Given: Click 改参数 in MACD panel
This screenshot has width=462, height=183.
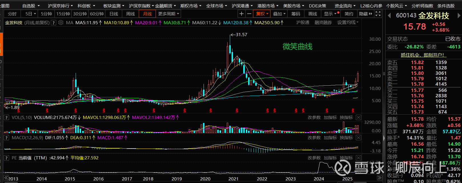Looking at the screenshot, I should tap(314, 138).
